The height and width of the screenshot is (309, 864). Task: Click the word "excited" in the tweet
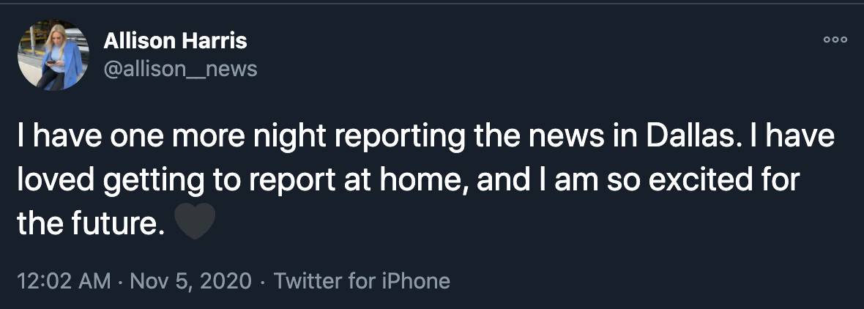[x=693, y=180]
